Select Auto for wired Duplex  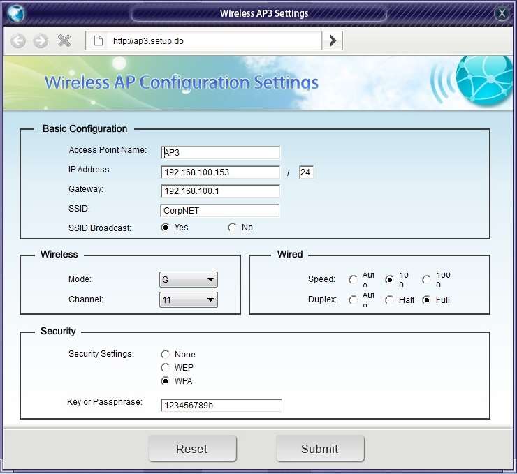(x=353, y=299)
